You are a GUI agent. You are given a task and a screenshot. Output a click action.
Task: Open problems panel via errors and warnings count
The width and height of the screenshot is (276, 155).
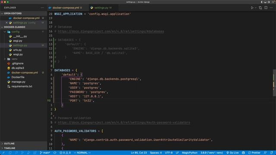tap(65, 153)
